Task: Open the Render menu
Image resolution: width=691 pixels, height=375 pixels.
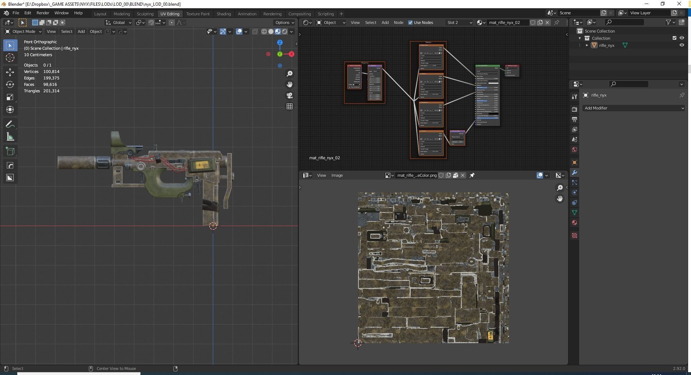Action: tap(43, 13)
